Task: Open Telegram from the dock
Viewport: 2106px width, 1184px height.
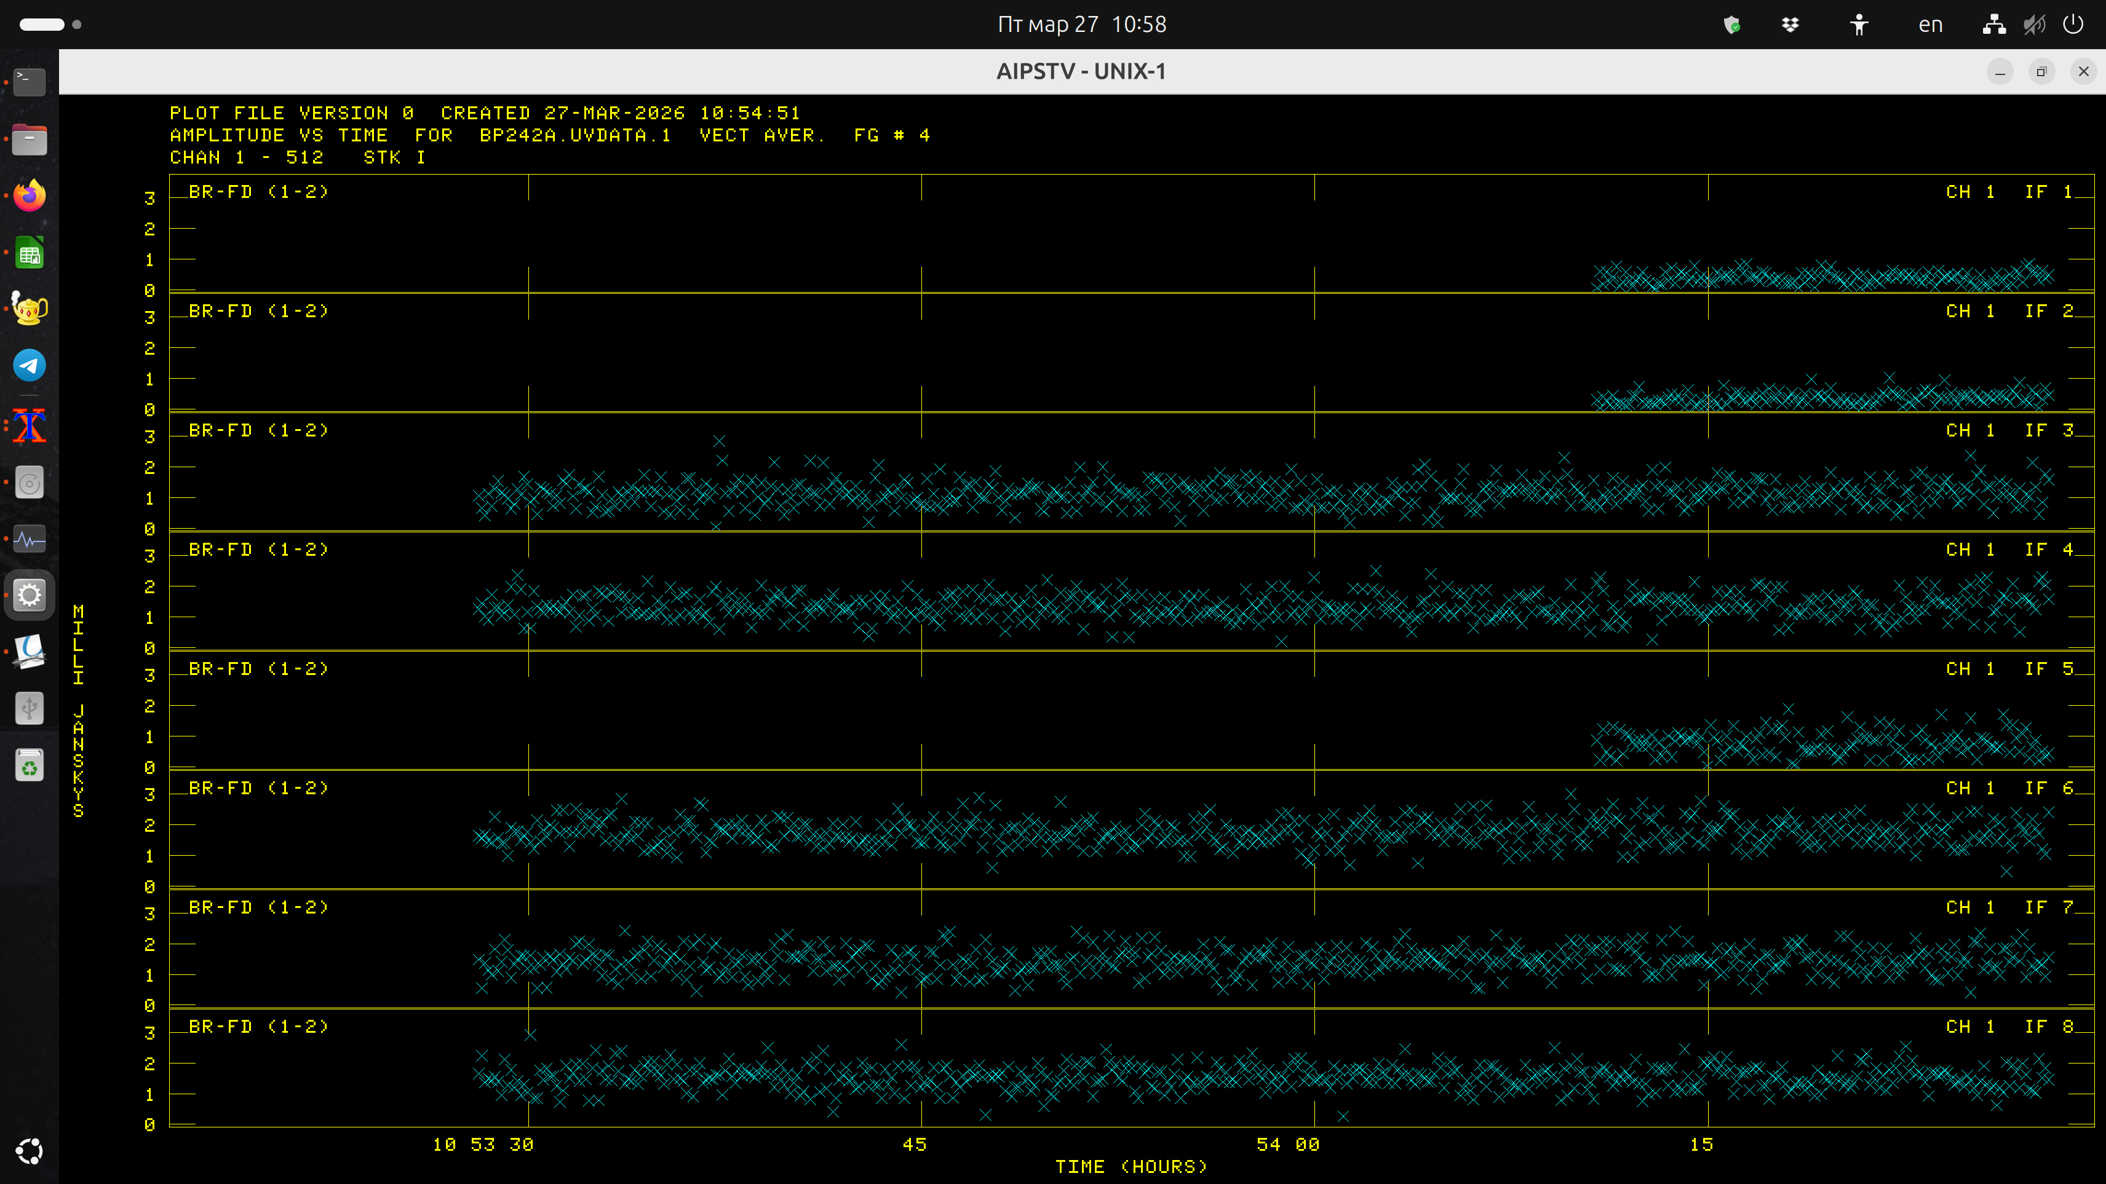Action: point(30,365)
